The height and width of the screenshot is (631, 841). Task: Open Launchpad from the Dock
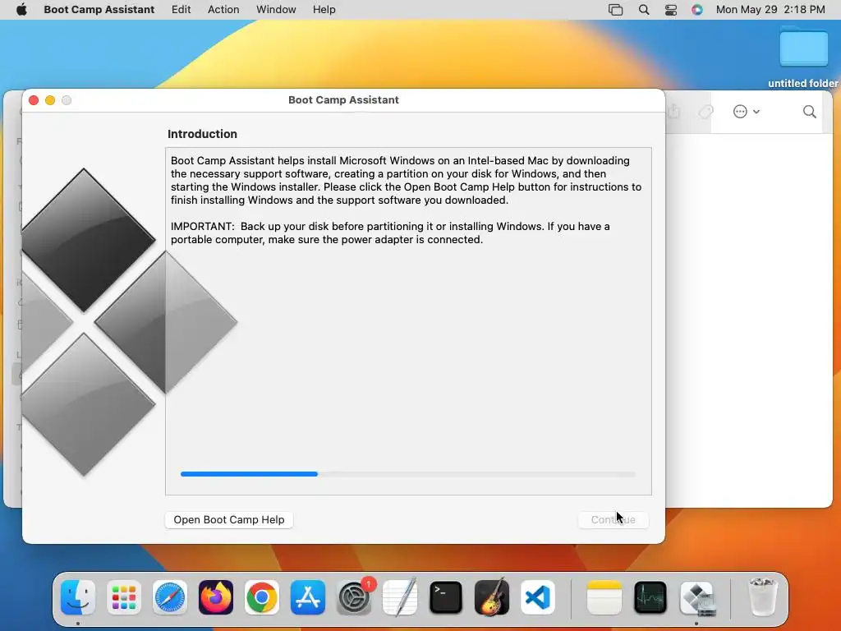point(124,597)
